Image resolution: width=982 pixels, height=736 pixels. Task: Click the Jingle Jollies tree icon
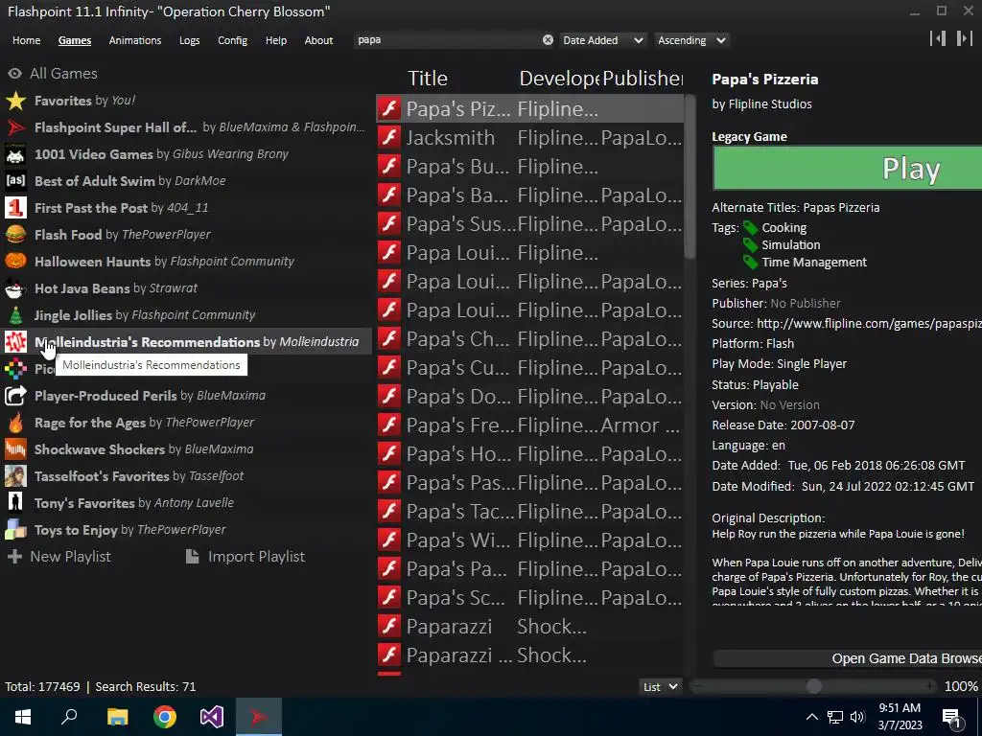pos(15,314)
